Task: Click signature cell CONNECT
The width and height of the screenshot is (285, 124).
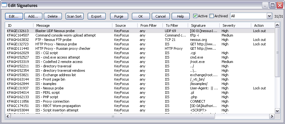Action: 198,101
